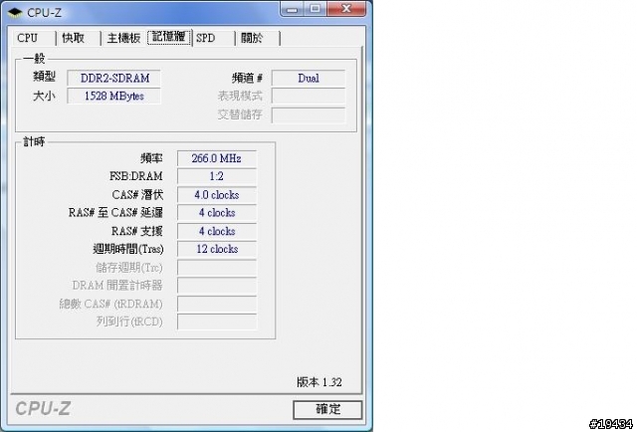Click the empty DRAM 閒置計時器 field
The width and height of the screenshot is (637, 432).
pos(217,286)
